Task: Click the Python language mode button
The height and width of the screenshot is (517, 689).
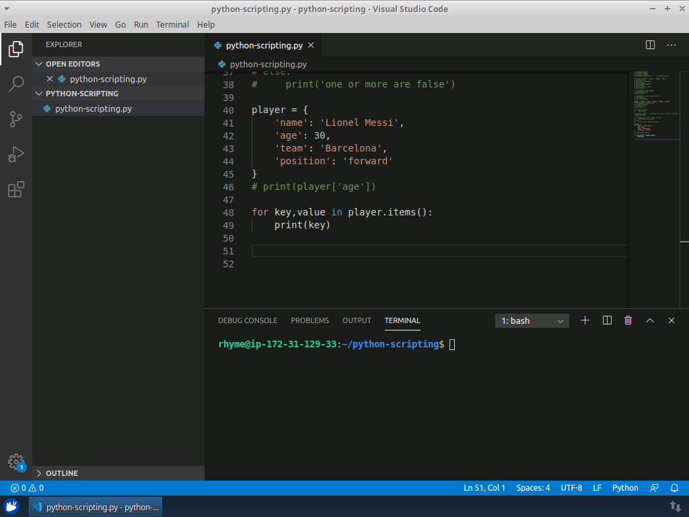Action: (x=625, y=488)
